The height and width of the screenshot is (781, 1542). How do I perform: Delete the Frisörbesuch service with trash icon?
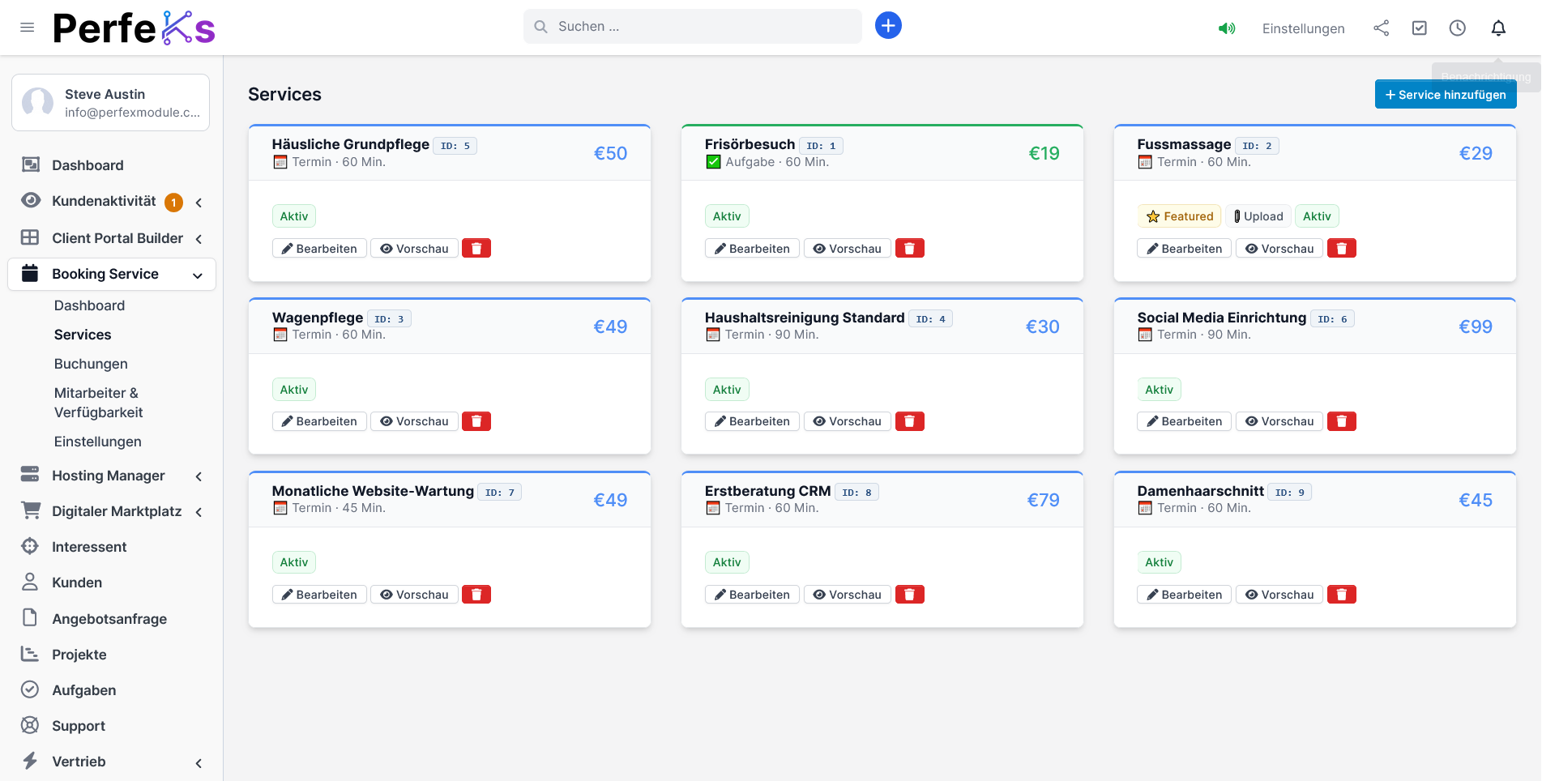point(909,249)
